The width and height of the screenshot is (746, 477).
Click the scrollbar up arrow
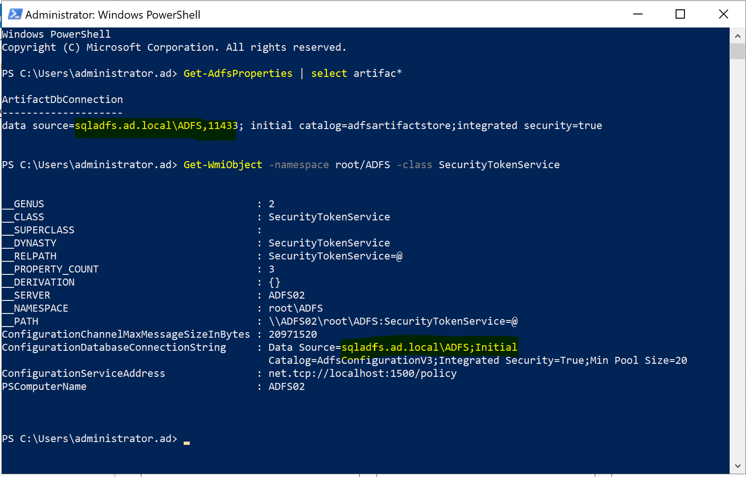738,36
